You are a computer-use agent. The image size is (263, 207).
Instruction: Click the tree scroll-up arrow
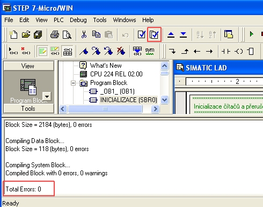tap(164, 66)
